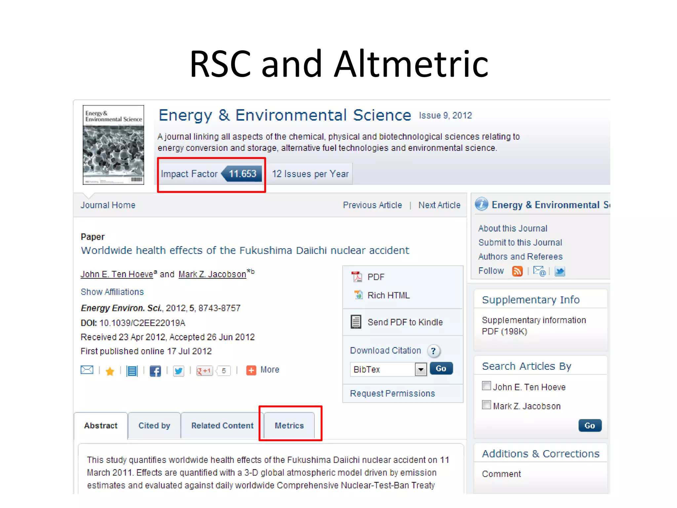Open the Cited by tab
Image resolution: width=677 pixels, height=508 pixels.
(154, 426)
